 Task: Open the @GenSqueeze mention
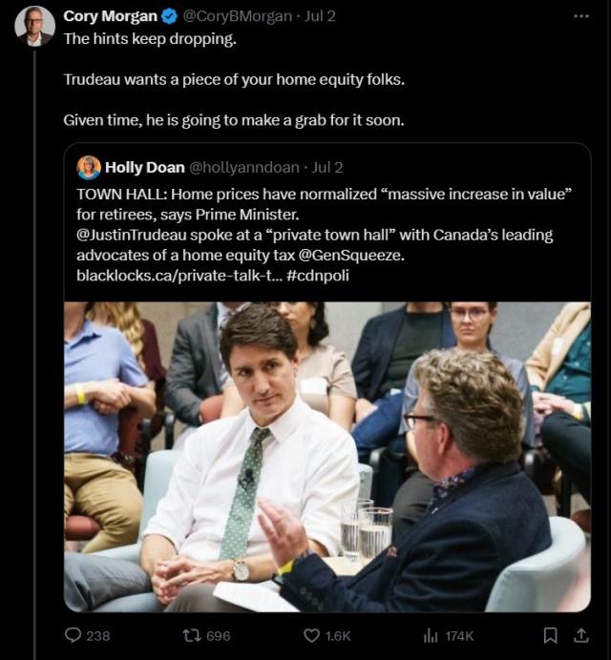tap(351, 255)
